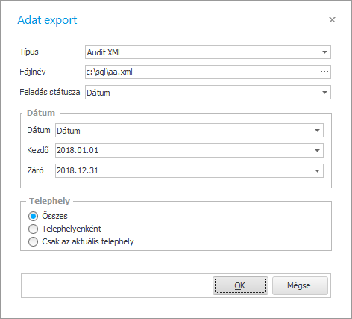Viewport: 352px width, 319px height.
Task: Open the Kezdő date picker arrow
Action: pyautogui.click(x=317, y=151)
